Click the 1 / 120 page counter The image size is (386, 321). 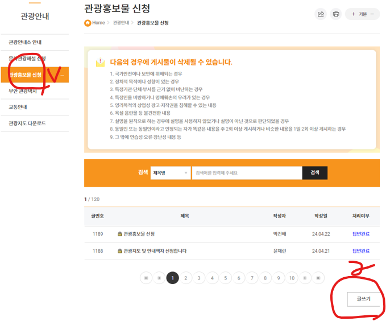point(92,199)
